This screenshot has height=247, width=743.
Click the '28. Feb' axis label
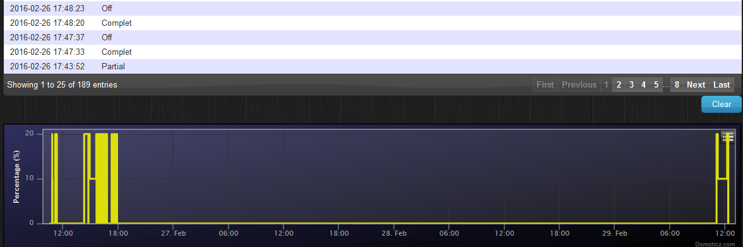pos(394,233)
